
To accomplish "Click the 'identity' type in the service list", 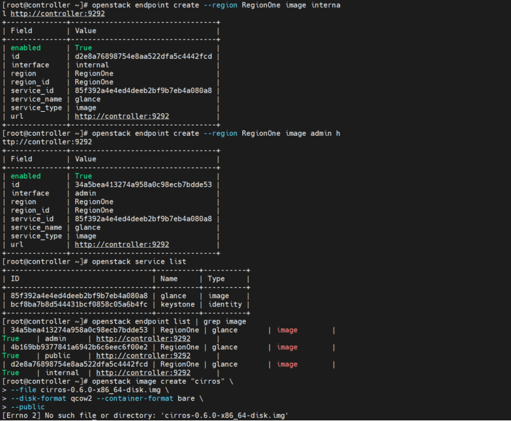I will [225, 304].
